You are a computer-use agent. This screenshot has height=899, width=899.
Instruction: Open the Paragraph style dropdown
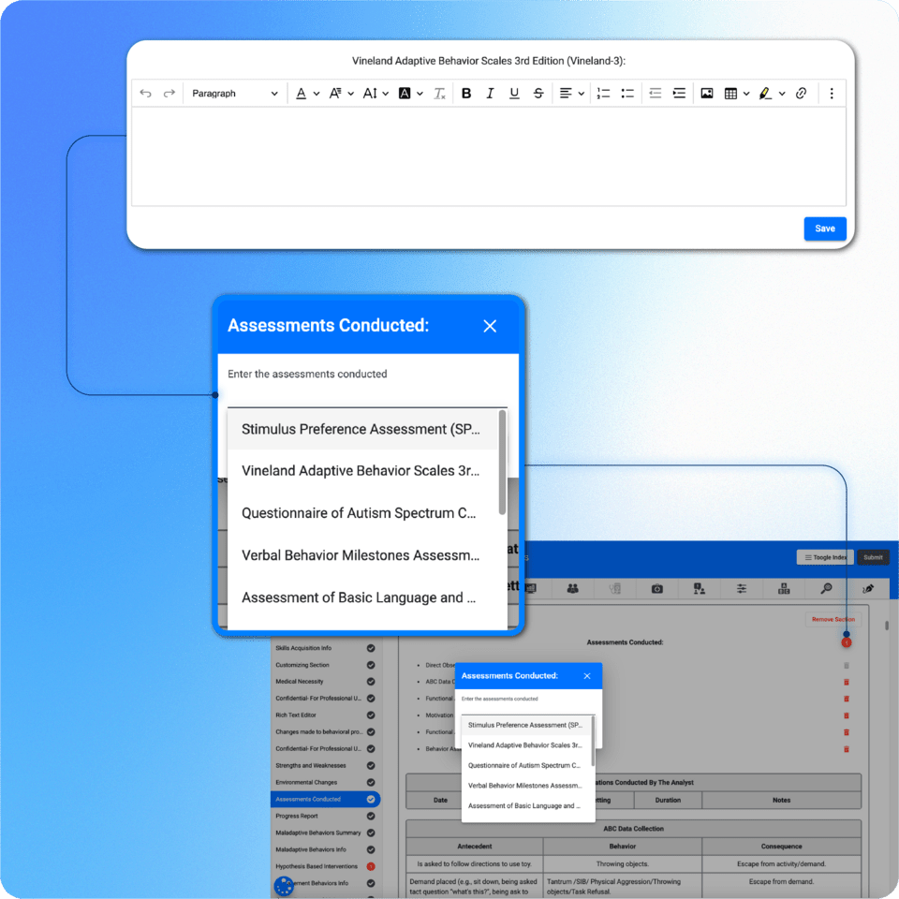(234, 93)
